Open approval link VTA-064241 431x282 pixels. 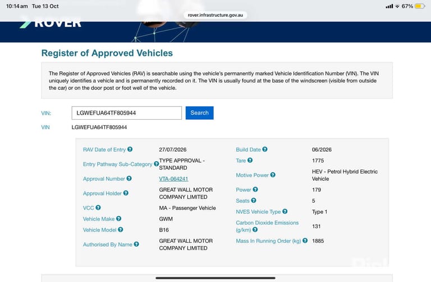(173, 178)
